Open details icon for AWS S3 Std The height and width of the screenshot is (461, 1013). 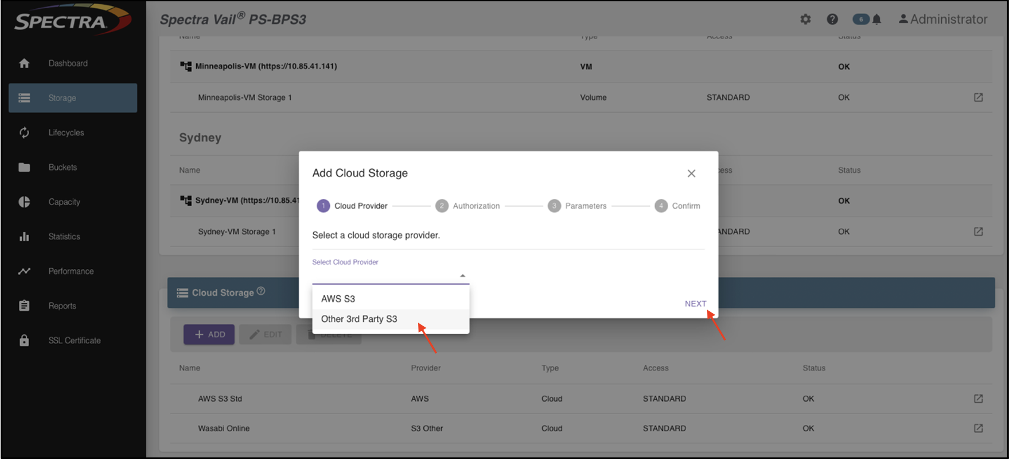(x=979, y=399)
